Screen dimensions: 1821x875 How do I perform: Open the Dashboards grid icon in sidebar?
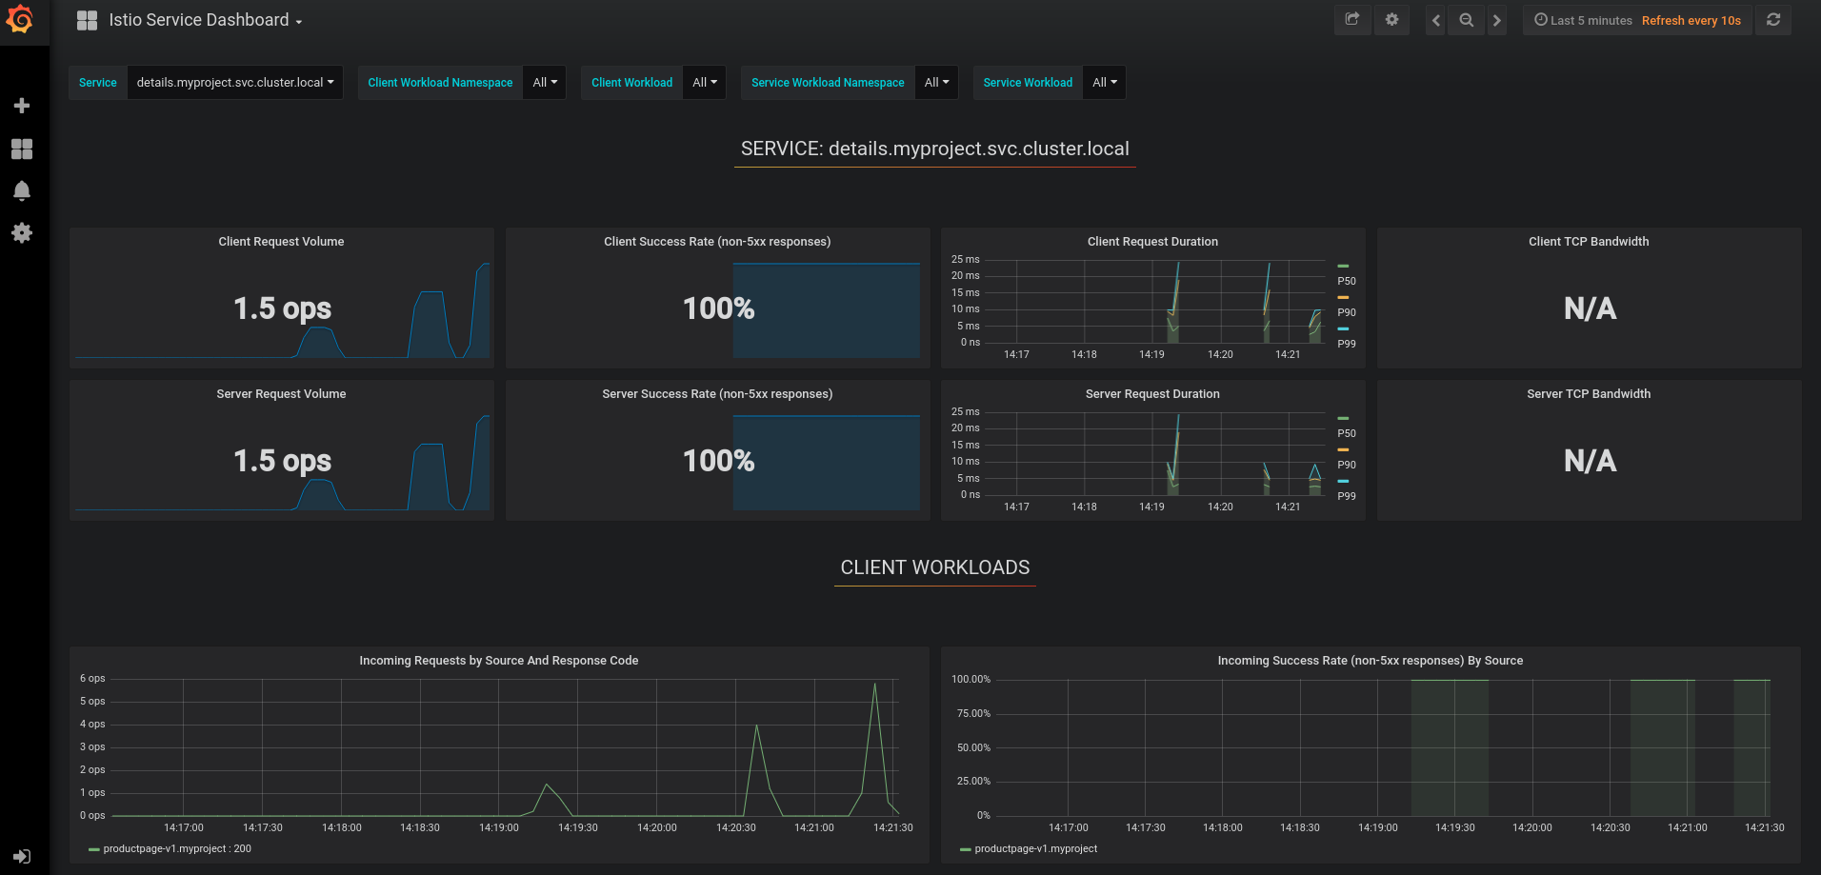click(x=22, y=149)
